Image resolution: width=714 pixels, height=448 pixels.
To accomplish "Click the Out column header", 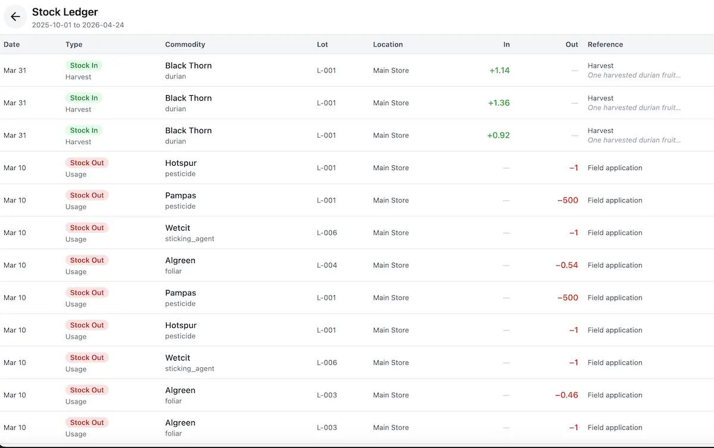I will click(572, 45).
